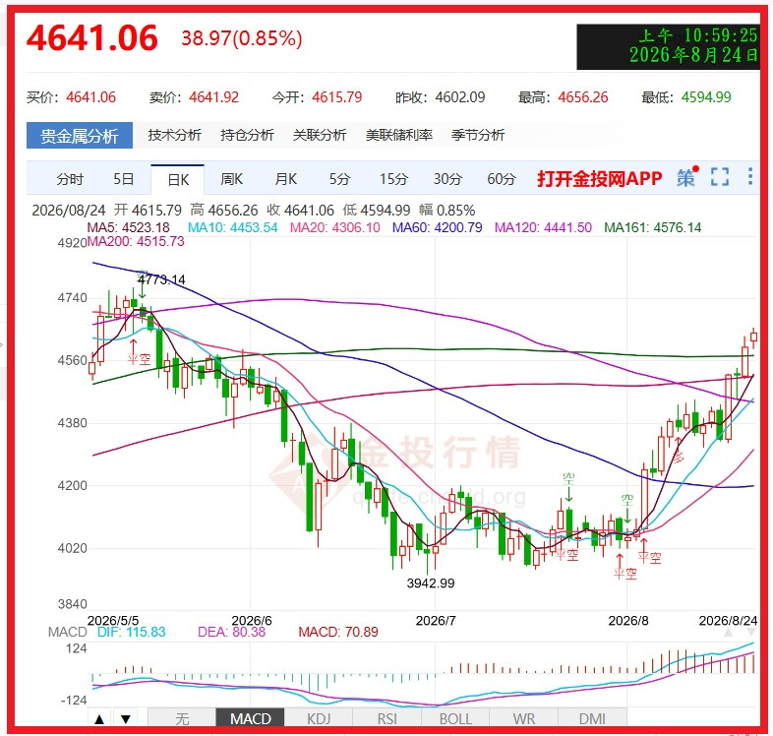Select the KDJ indicator button
Image resolution: width=773 pixels, height=736 pixels.
[x=319, y=718]
